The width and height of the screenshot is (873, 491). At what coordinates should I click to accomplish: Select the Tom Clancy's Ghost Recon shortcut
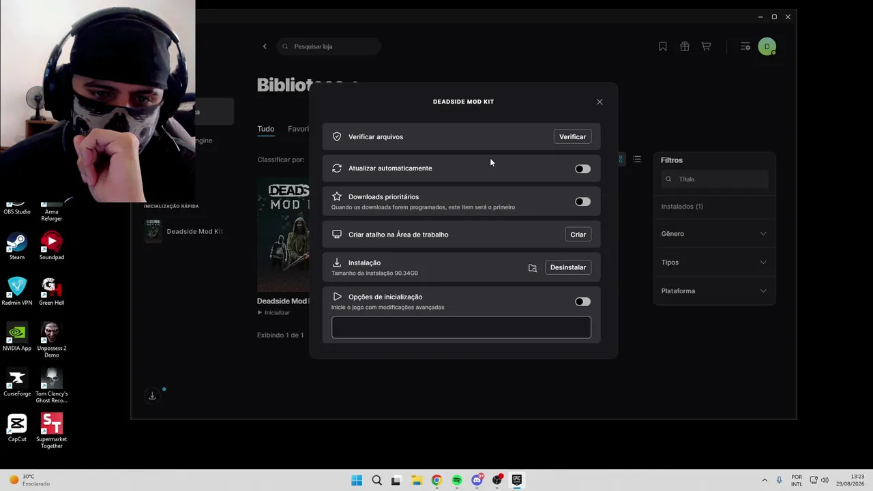click(52, 386)
